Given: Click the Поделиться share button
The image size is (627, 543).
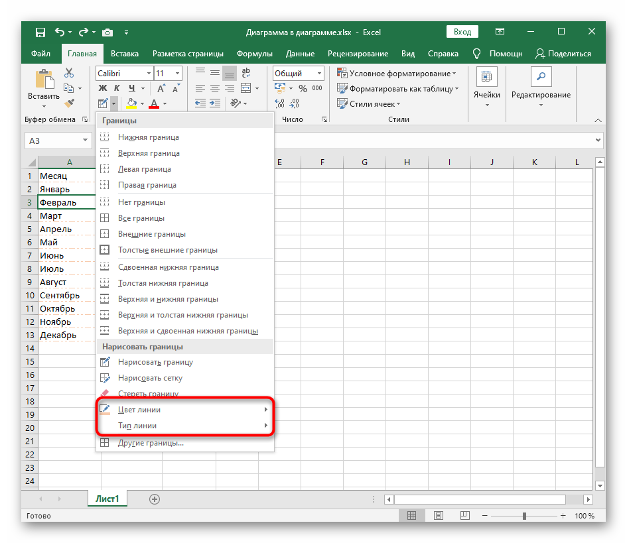Looking at the screenshot, I should 563,54.
